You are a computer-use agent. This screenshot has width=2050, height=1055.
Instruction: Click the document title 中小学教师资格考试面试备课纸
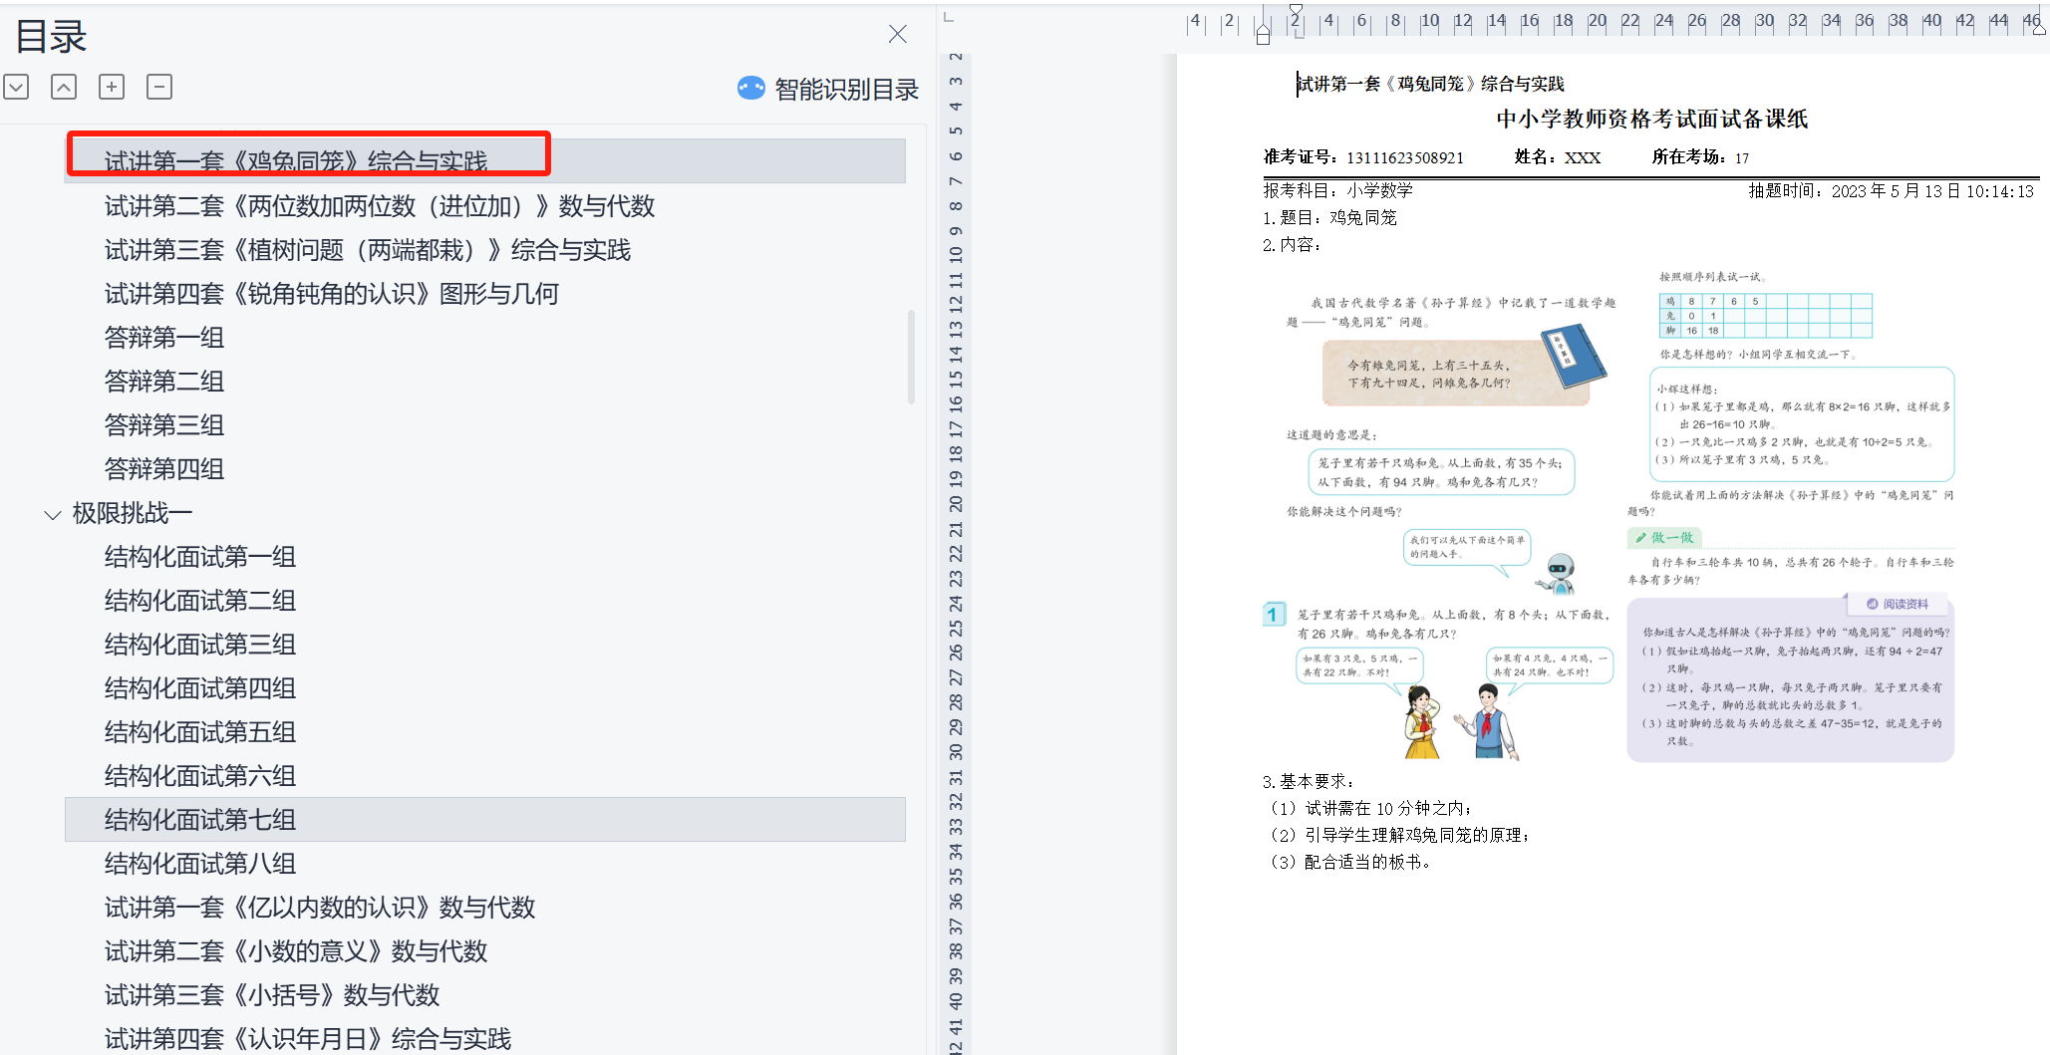click(1651, 120)
